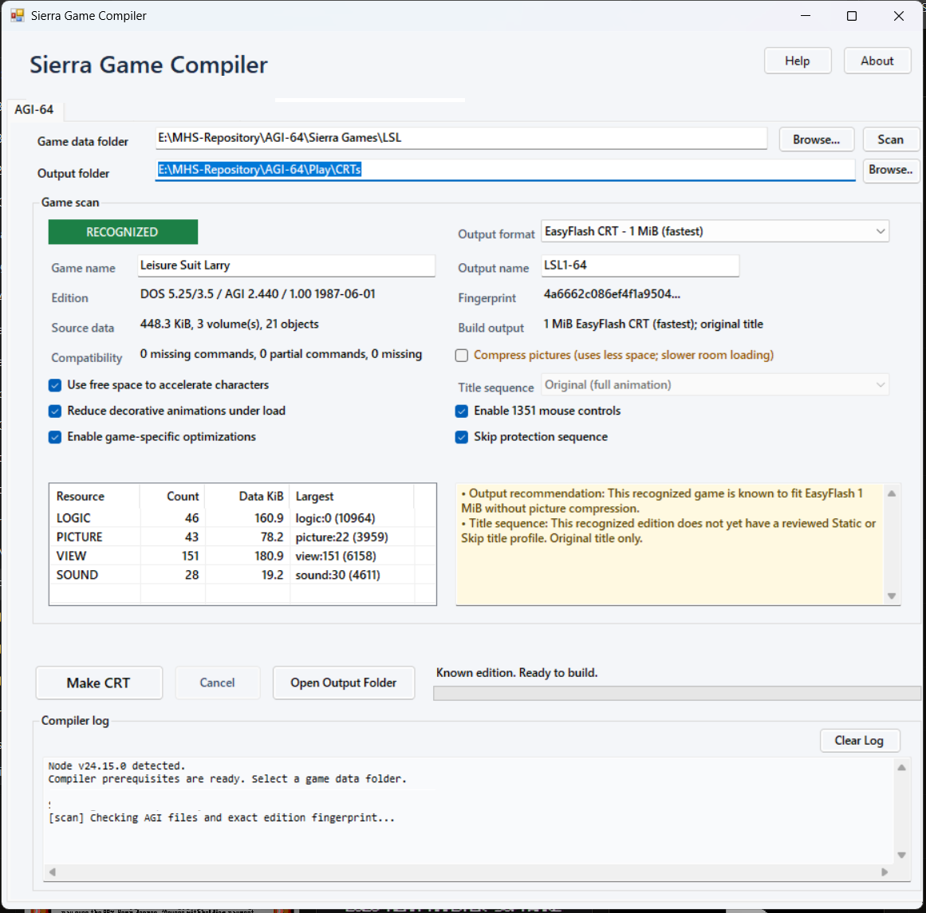Click Open Output Folder button
The height and width of the screenshot is (913, 926).
coord(344,683)
